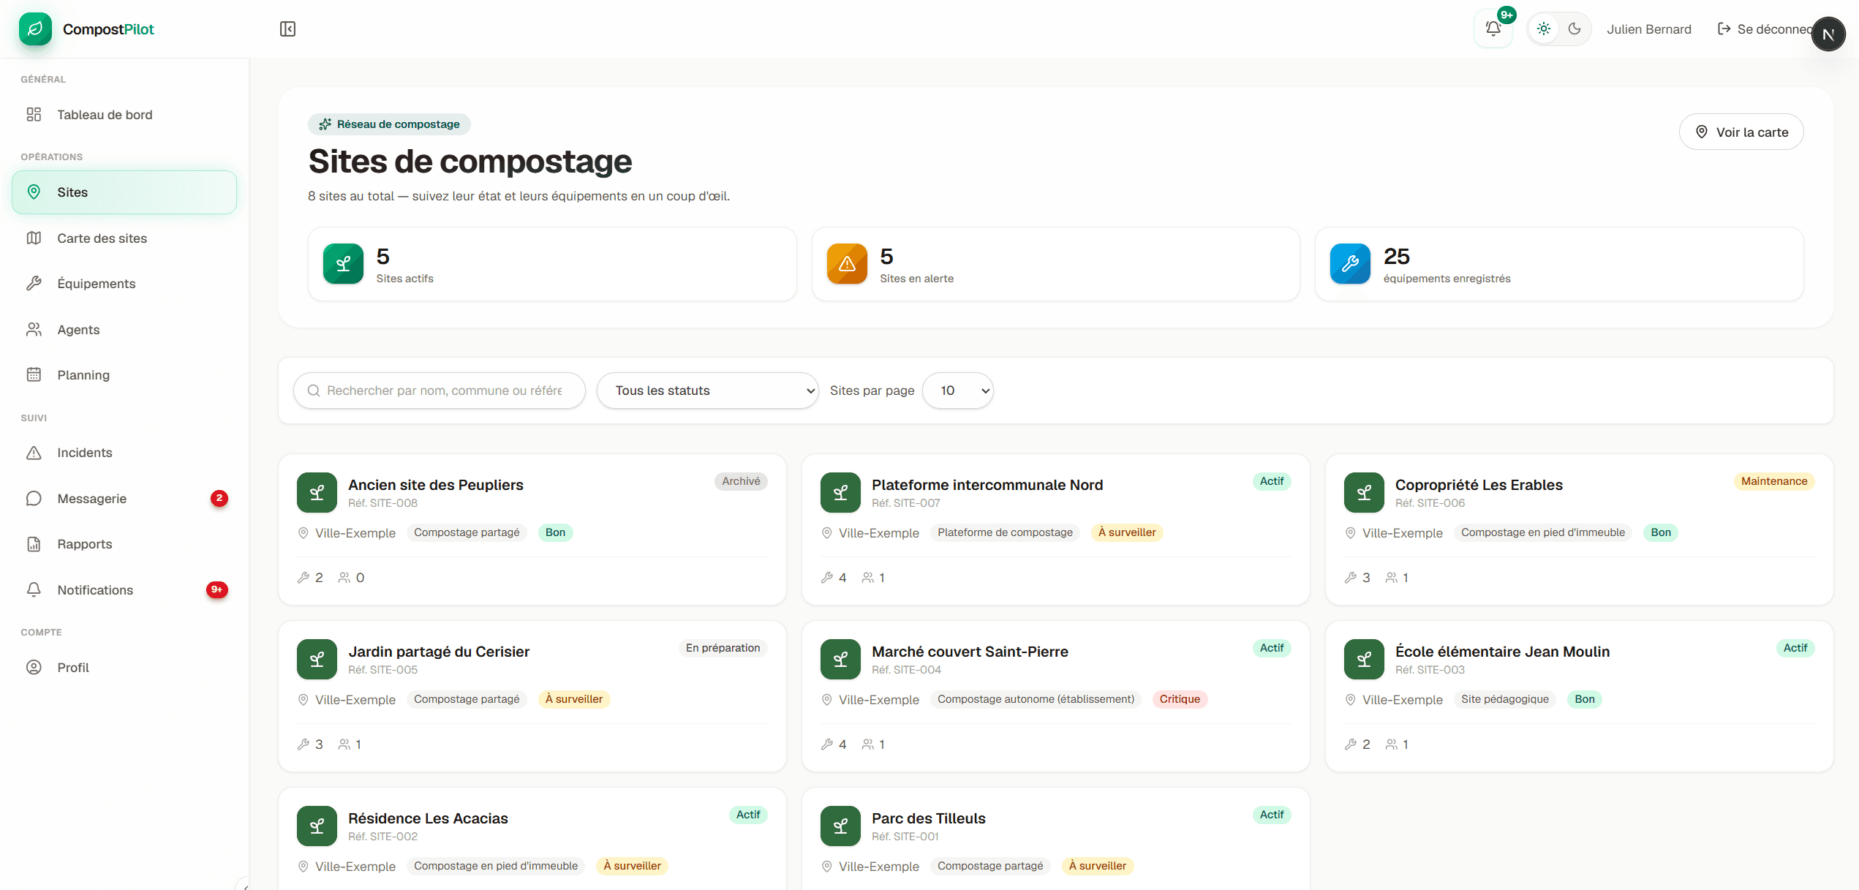The image size is (1859, 890).
Task: Go to Carte des sites
Action: 124,238
